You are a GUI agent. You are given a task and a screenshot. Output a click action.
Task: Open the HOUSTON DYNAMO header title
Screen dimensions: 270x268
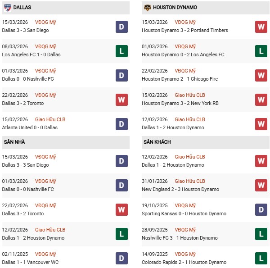coord(175,8)
